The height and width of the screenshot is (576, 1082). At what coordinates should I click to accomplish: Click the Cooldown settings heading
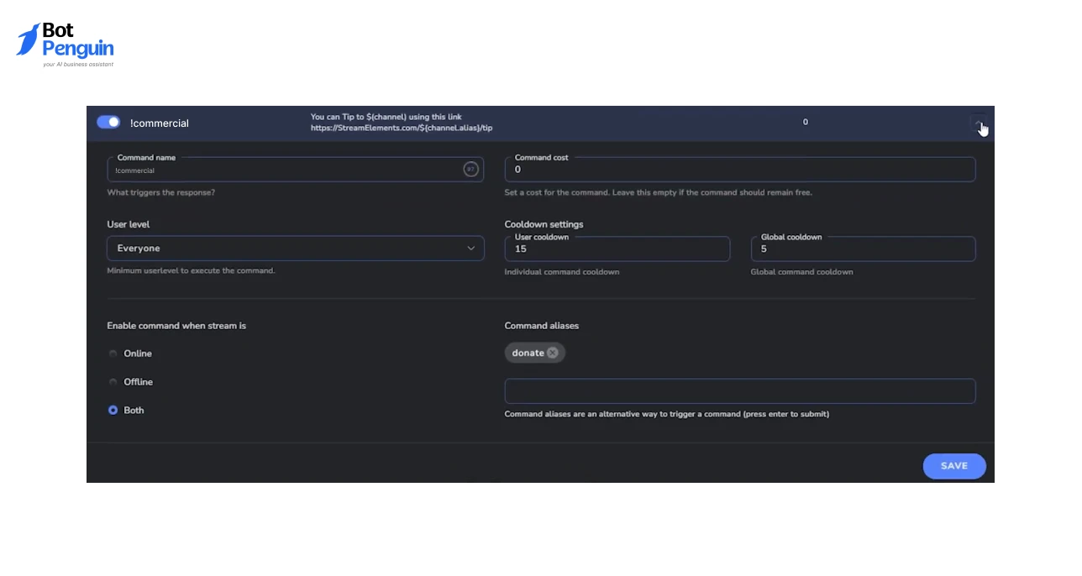click(x=544, y=224)
